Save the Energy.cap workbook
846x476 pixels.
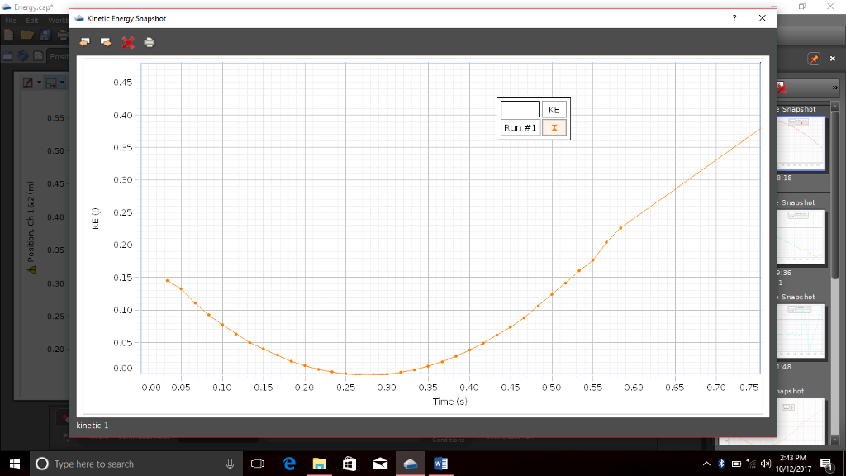point(43,35)
